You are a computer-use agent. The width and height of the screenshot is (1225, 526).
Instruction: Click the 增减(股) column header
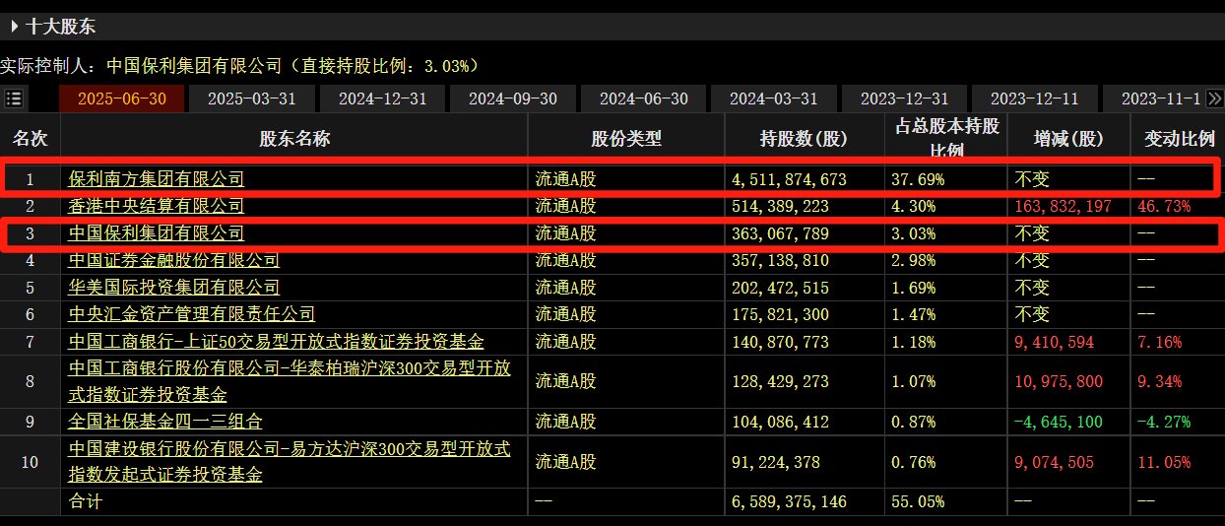(1068, 139)
